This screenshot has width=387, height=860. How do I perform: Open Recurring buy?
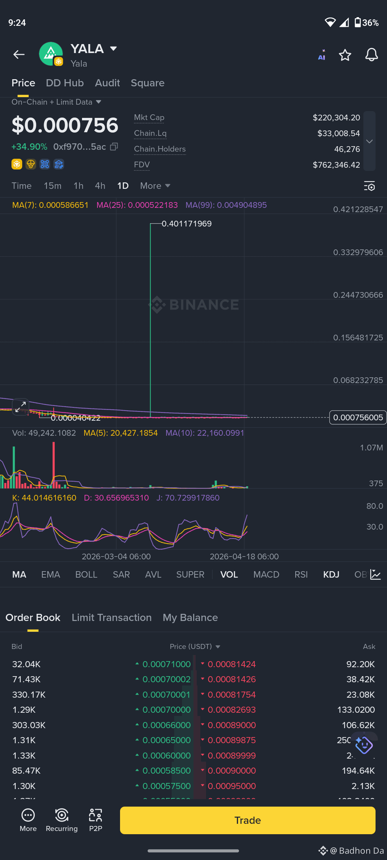(62, 820)
